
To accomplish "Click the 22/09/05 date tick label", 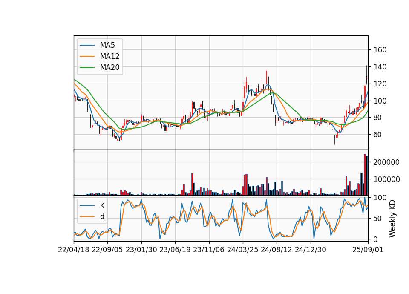I will (107, 250).
